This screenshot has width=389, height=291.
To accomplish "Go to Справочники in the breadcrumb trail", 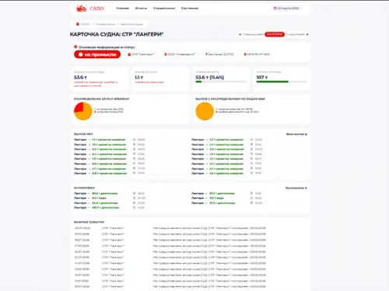I will (105, 24).
